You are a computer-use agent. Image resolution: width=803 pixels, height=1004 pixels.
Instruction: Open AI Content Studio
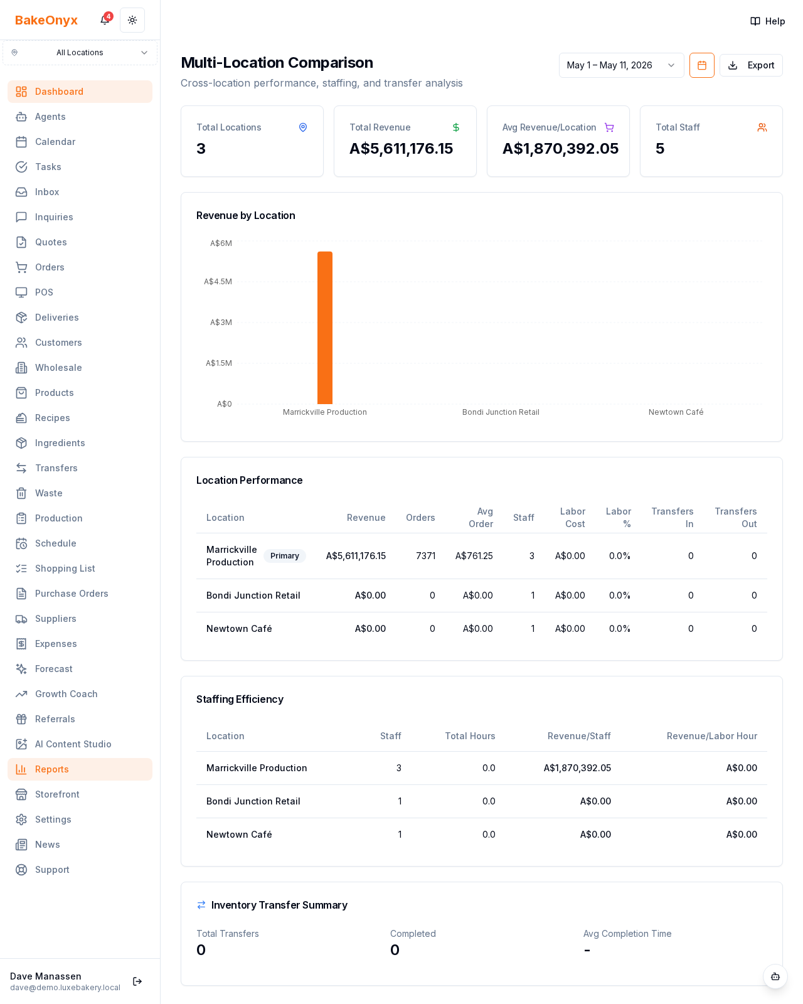[80, 744]
